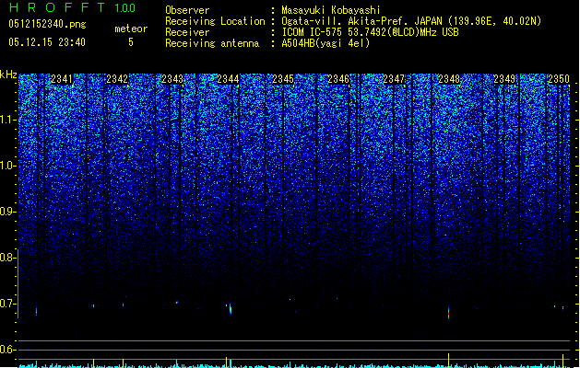Viewport: 580px width, 368px height.
Task: Click the 2350 time marker
Action: (559, 79)
